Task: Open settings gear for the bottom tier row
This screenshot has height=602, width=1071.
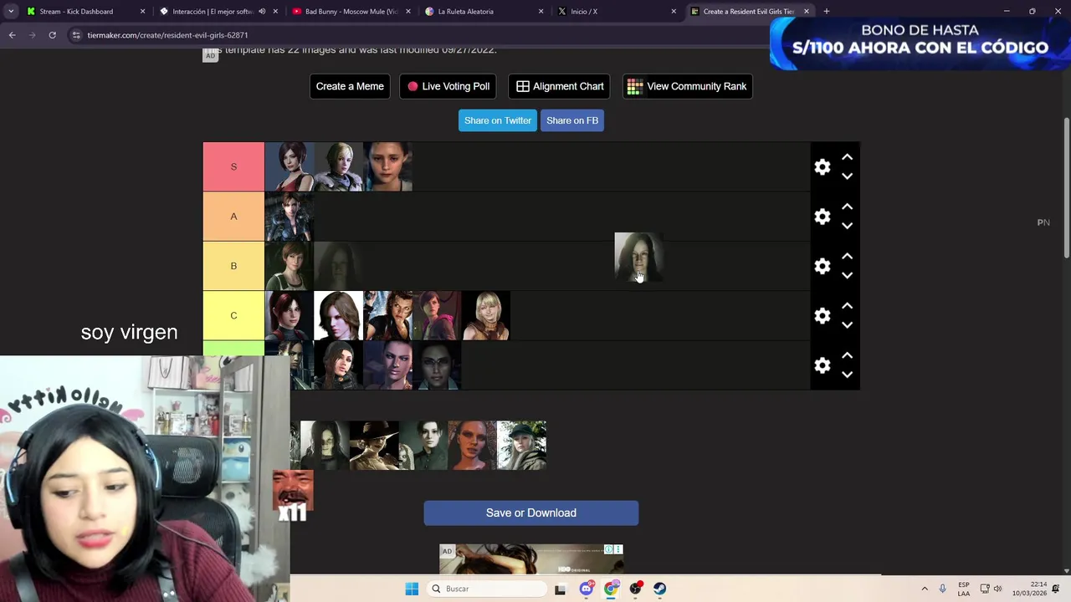Action: pyautogui.click(x=822, y=365)
